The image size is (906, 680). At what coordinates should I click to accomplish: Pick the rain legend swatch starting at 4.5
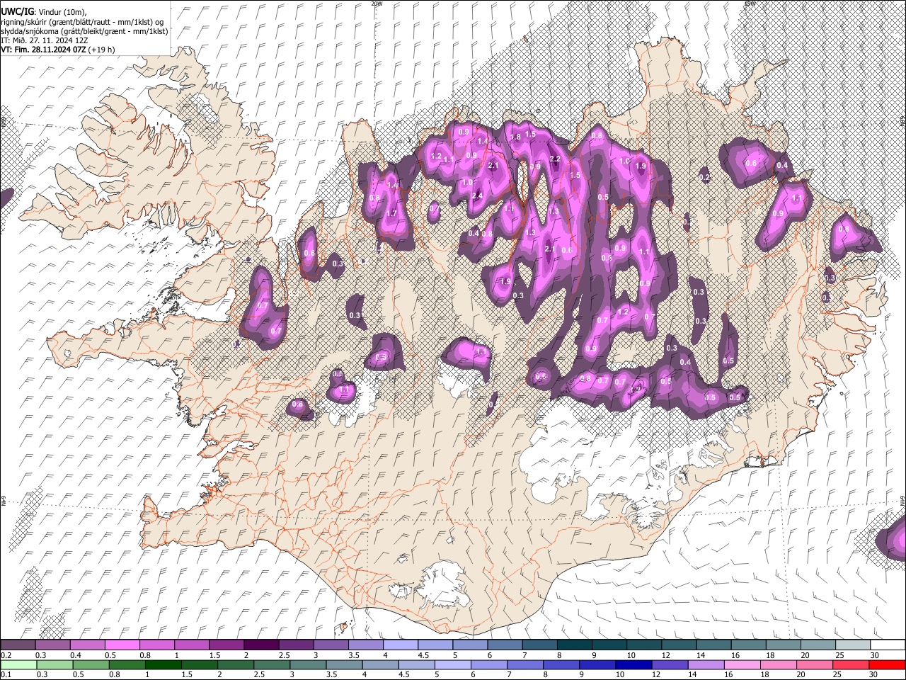417,665
